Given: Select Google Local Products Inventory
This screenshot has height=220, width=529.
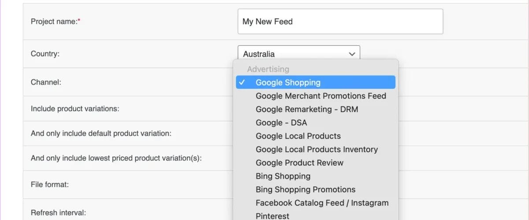Looking at the screenshot, I should point(317,149).
